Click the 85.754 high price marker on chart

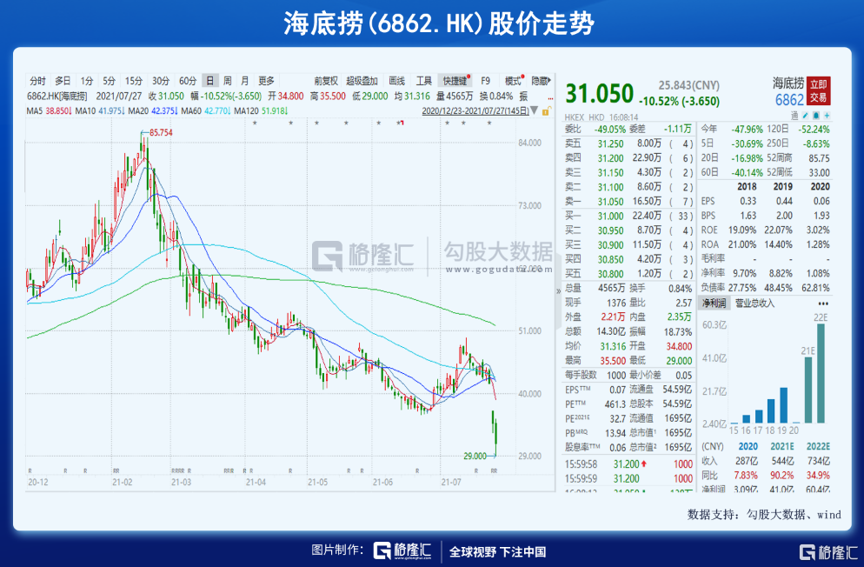(x=160, y=132)
